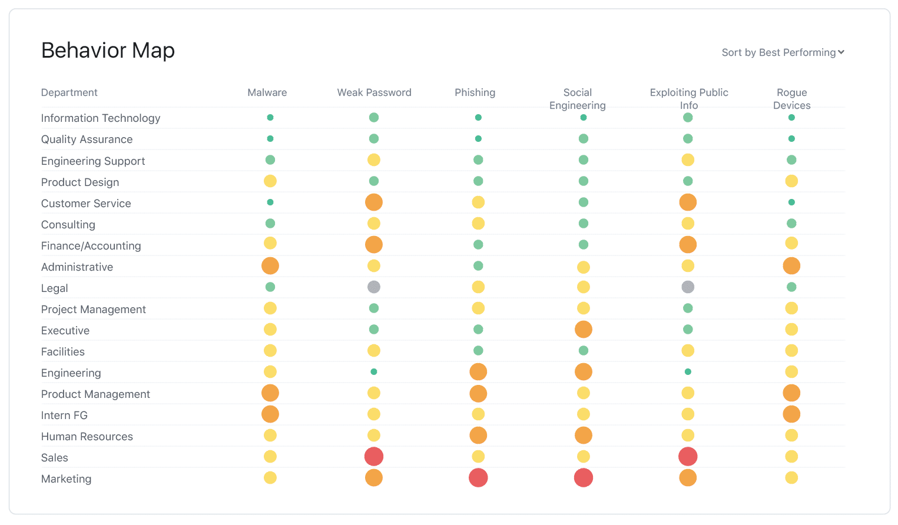Viewport: 898px width, 525px height.
Task: Select the orange Executive Social Engineering dot
Action: pyautogui.click(x=584, y=330)
